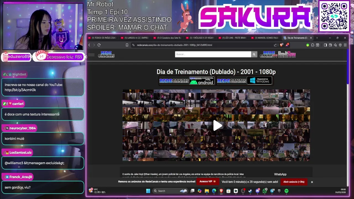Close the ad-removal notification bar

(x=312, y=182)
